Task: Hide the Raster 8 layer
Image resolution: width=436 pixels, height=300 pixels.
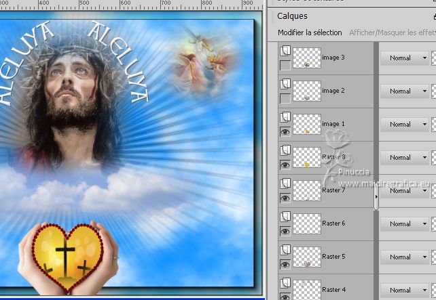Action: click(x=285, y=165)
